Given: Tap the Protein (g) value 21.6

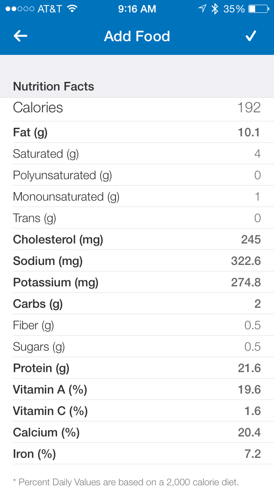Looking at the screenshot, I should pos(249,368).
